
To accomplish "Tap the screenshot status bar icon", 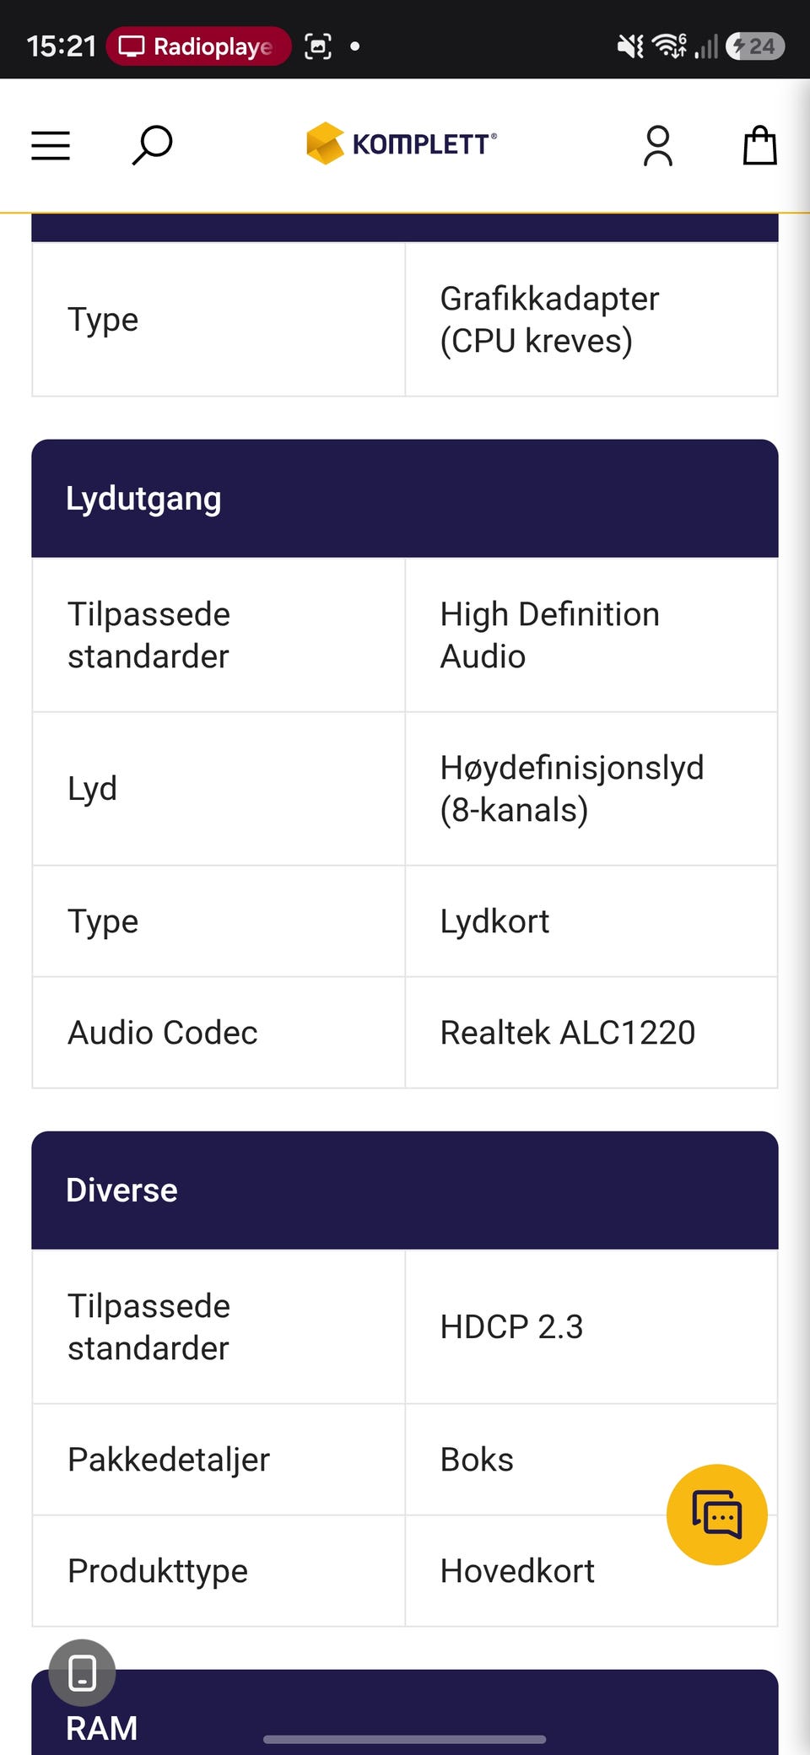I will (318, 46).
